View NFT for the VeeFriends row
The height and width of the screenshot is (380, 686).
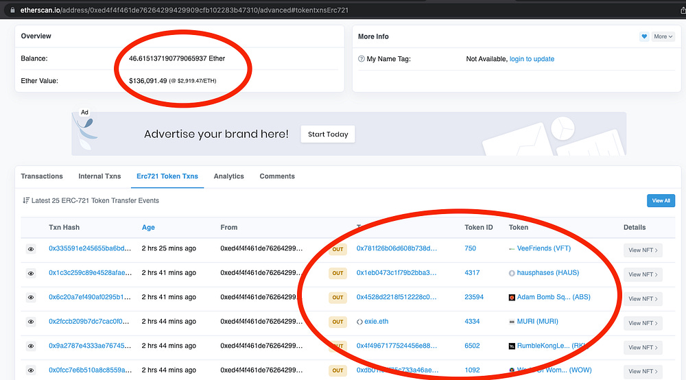[643, 250]
